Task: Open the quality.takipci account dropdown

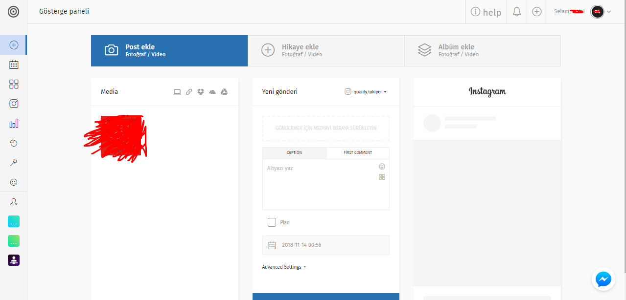Action: tap(366, 92)
